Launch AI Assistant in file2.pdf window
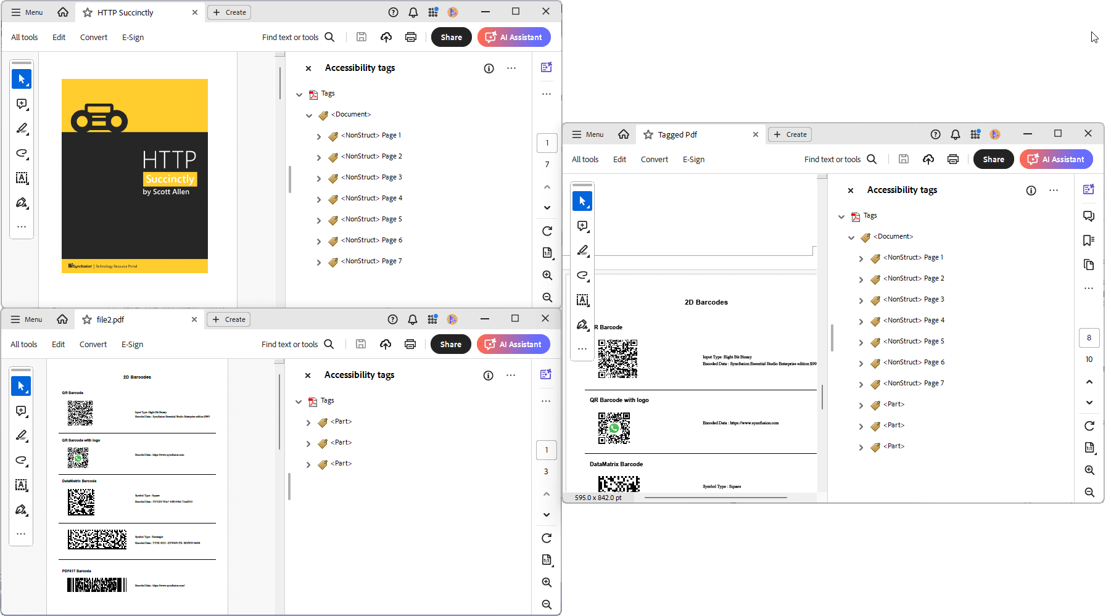 pos(513,344)
